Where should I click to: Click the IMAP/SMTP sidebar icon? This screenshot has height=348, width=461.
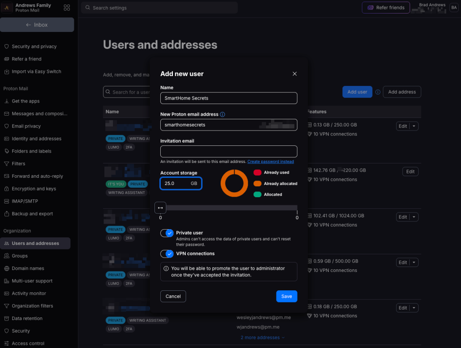point(6,201)
